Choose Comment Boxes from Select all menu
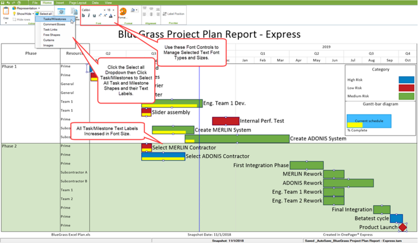Screen dimensions: 418x243 coord(54,24)
